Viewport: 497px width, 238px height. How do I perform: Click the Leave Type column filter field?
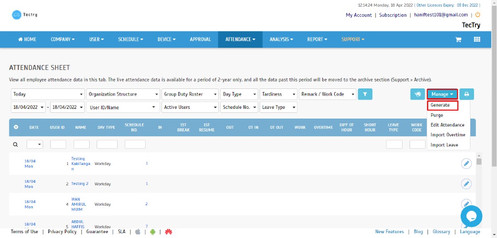pos(394,145)
